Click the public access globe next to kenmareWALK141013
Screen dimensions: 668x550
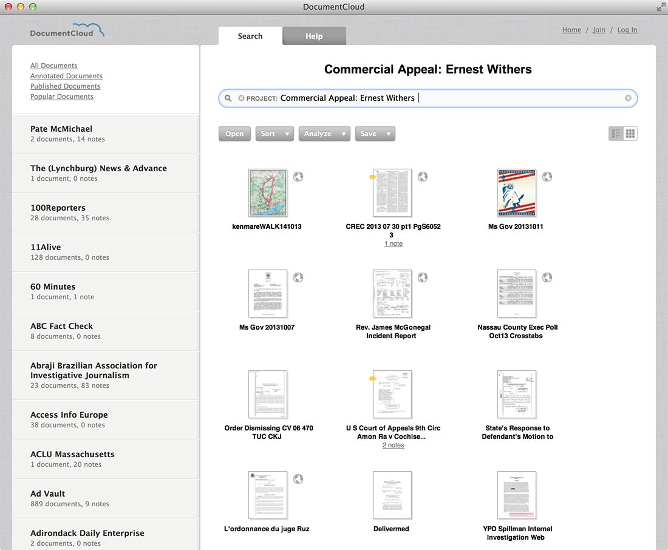[298, 177]
